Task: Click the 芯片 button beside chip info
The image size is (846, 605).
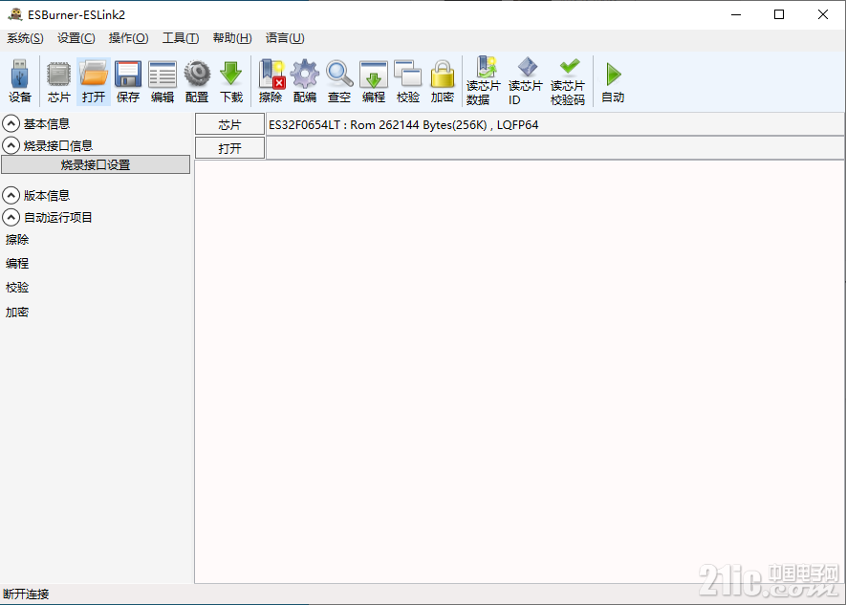Action: tap(229, 125)
